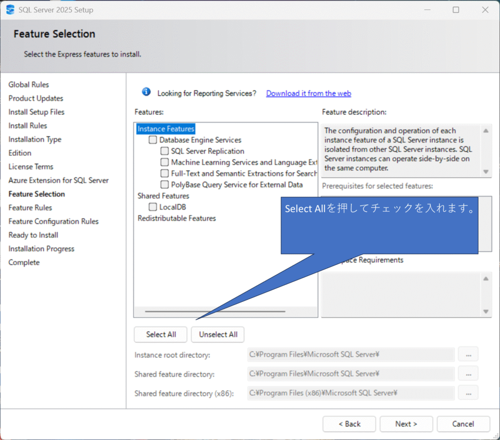Click the Feature Rules step in sidebar

pos(30,208)
